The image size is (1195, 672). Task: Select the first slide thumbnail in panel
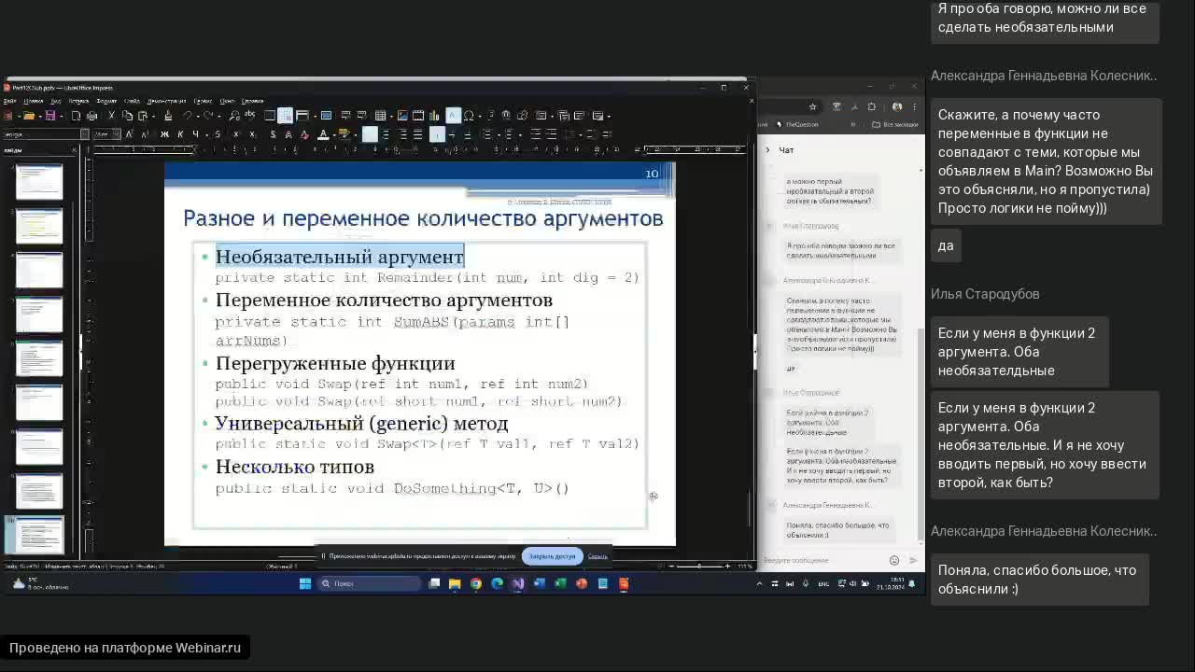[x=38, y=182]
